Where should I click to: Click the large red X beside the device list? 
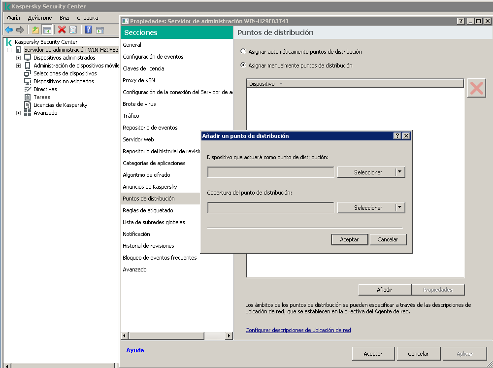[x=477, y=88]
